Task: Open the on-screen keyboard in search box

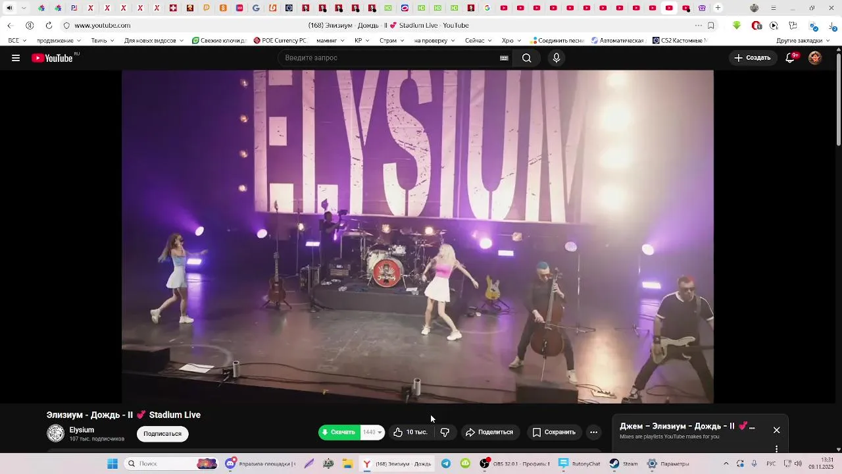Action: [x=504, y=58]
